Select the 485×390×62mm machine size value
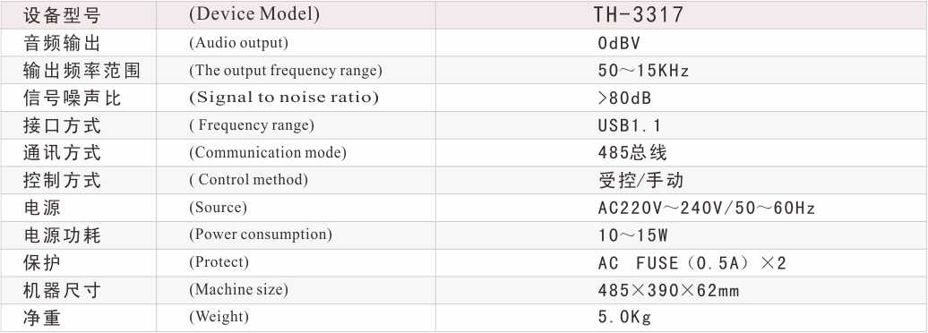Viewport: 928px width, 333px height. click(669, 290)
